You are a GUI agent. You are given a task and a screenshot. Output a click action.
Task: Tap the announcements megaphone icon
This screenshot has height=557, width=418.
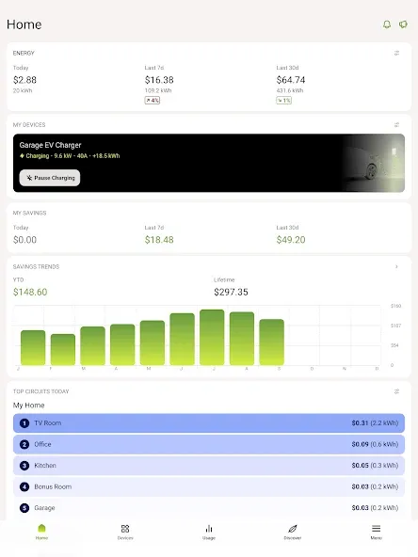[403, 24]
